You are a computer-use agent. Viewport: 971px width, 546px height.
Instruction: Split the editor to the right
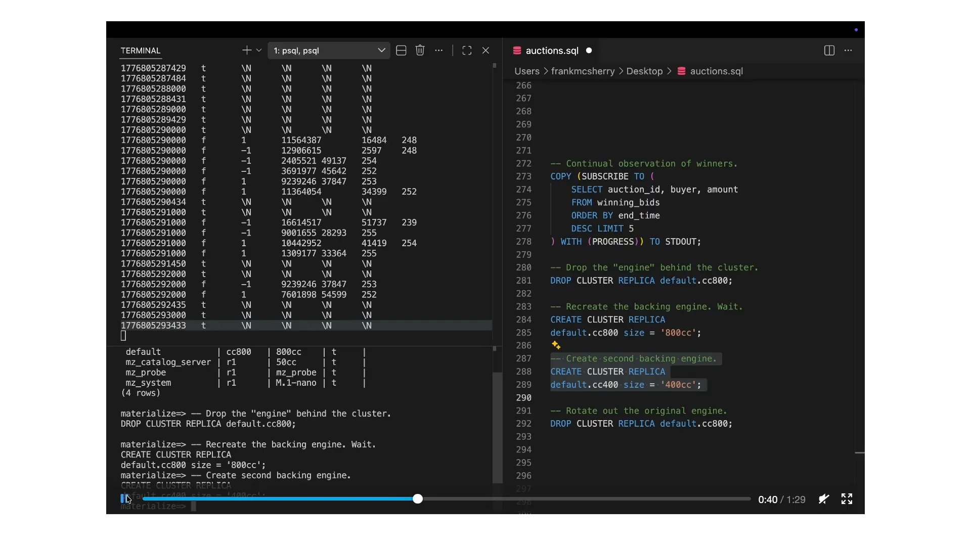click(829, 51)
